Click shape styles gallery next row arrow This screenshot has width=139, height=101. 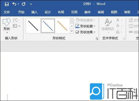pyautogui.click(x=72, y=26)
